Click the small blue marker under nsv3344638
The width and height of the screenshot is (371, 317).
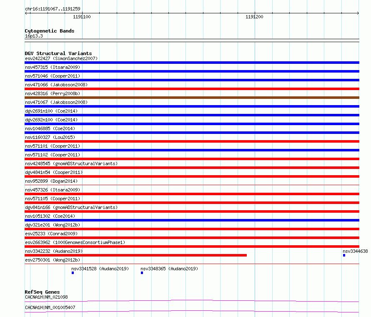click(x=344, y=255)
